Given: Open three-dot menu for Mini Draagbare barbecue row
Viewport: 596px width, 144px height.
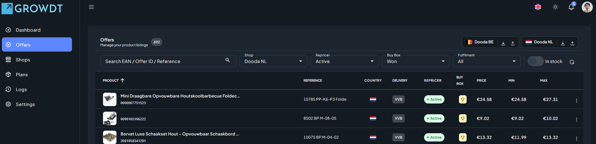Looking at the screenshot, I should tap(577, 100).
